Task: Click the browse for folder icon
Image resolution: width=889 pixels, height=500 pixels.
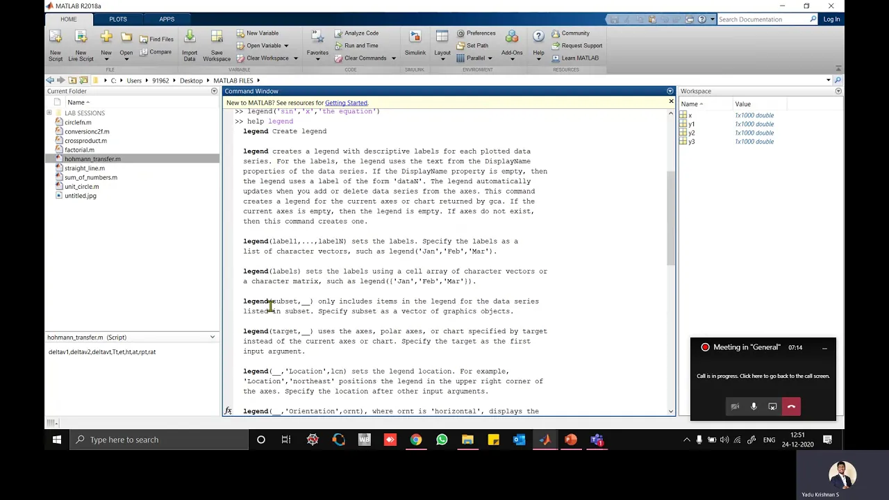Action: coord(83,81)
